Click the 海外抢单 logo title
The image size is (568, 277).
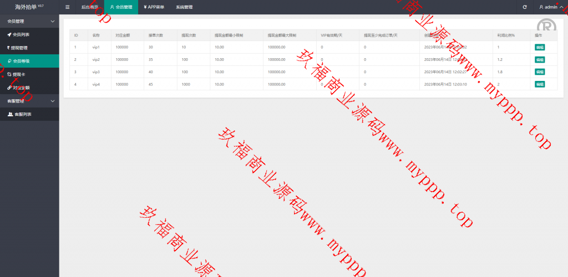(26, 7)
